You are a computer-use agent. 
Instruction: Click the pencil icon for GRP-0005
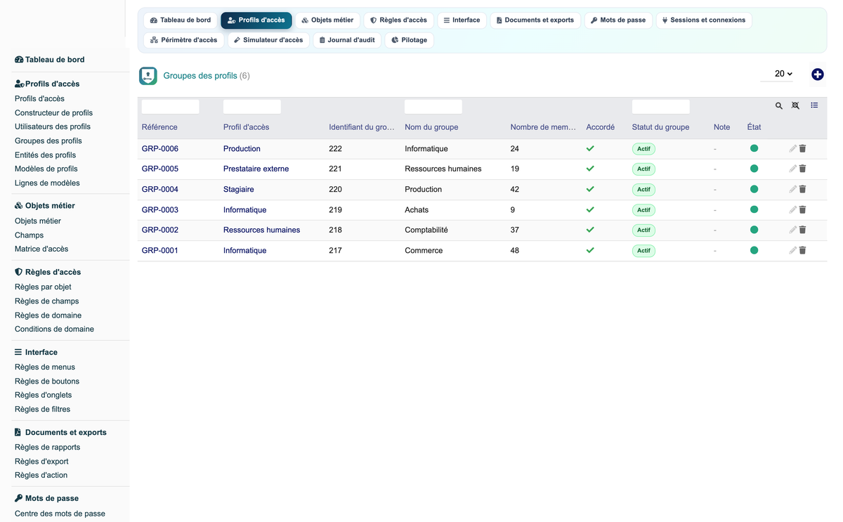(x=792, y=169)
